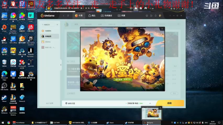Open the downloads icon in WeGame header
The height and width of the screenshot is (125, 223).
tap(156, 16)
